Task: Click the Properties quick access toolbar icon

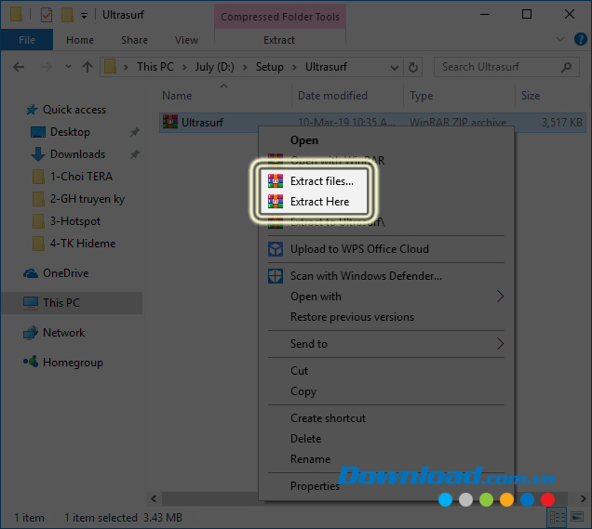Action: [47, 15]
